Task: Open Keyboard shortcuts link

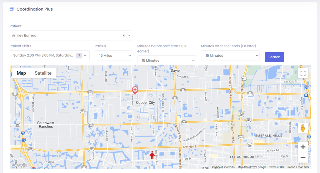Action: click(223, 167)
